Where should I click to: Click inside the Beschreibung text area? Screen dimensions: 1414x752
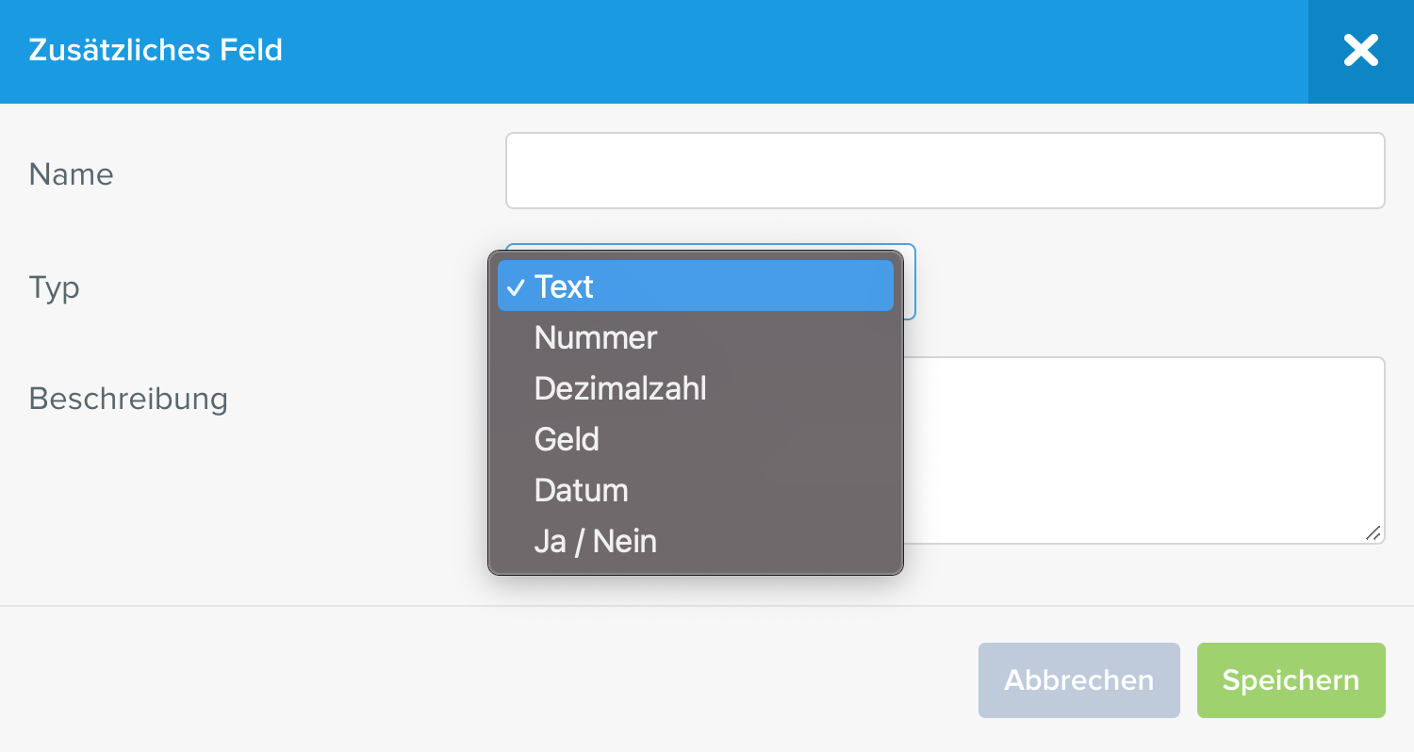pos(1143,450)
